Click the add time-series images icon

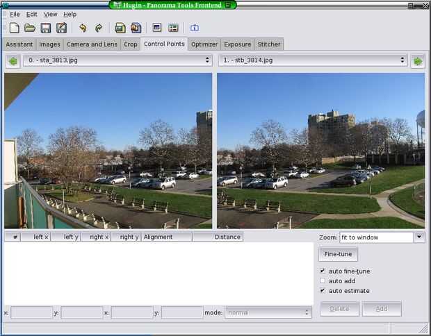(x=136, y=28)
